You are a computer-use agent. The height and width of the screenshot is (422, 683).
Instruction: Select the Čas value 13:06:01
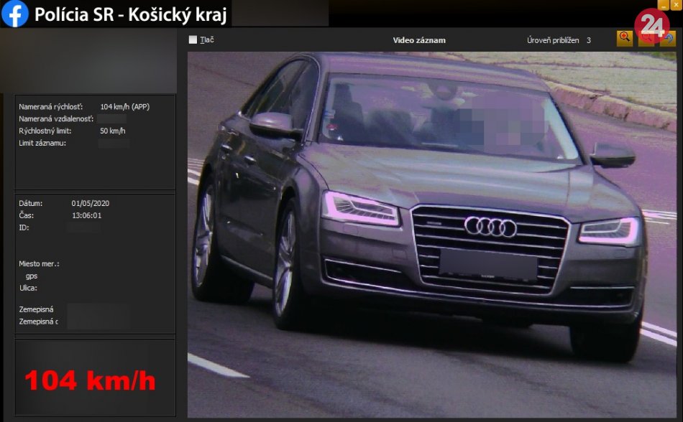tap(86, 215)
